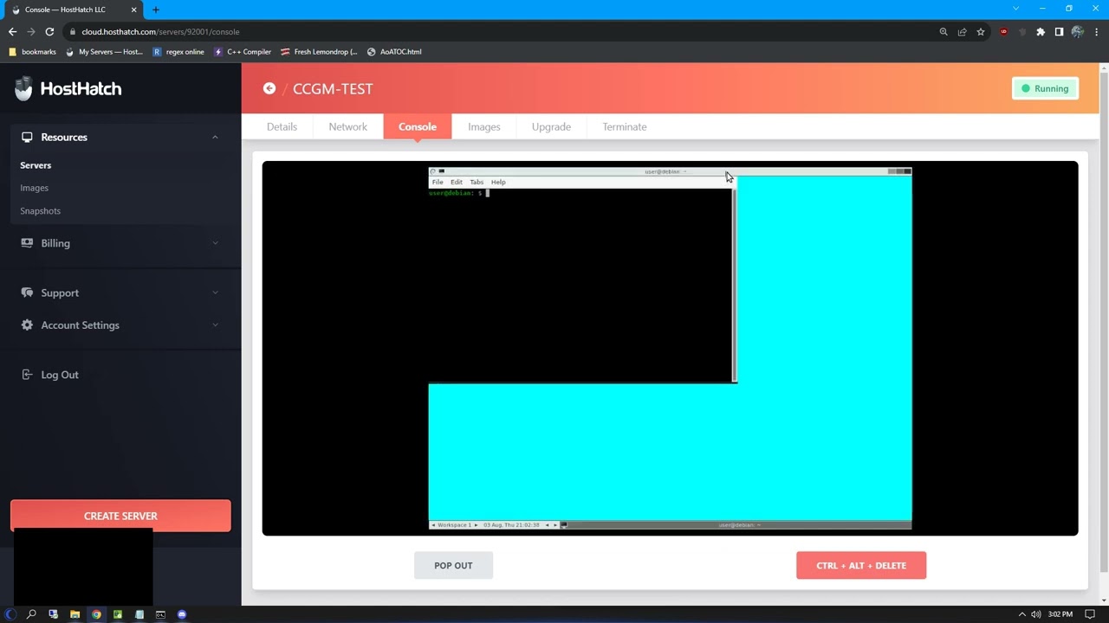Open the AoATOC.html bookmark

394,52
